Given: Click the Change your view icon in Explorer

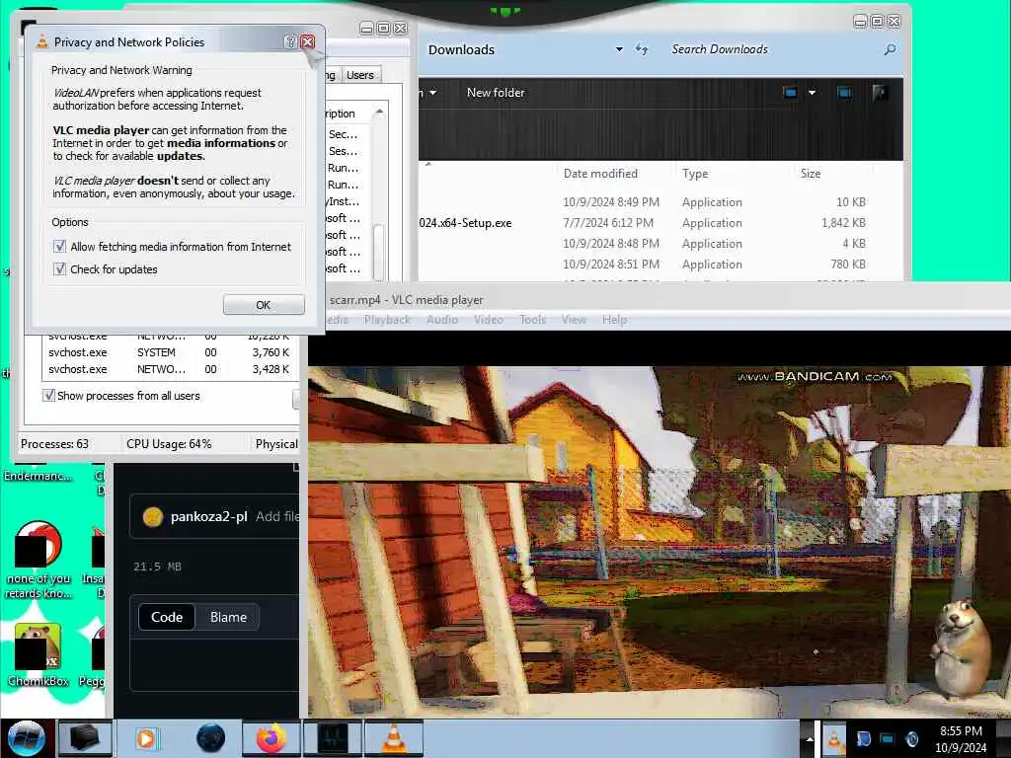Looking at the screenshot, I should 790,93.
